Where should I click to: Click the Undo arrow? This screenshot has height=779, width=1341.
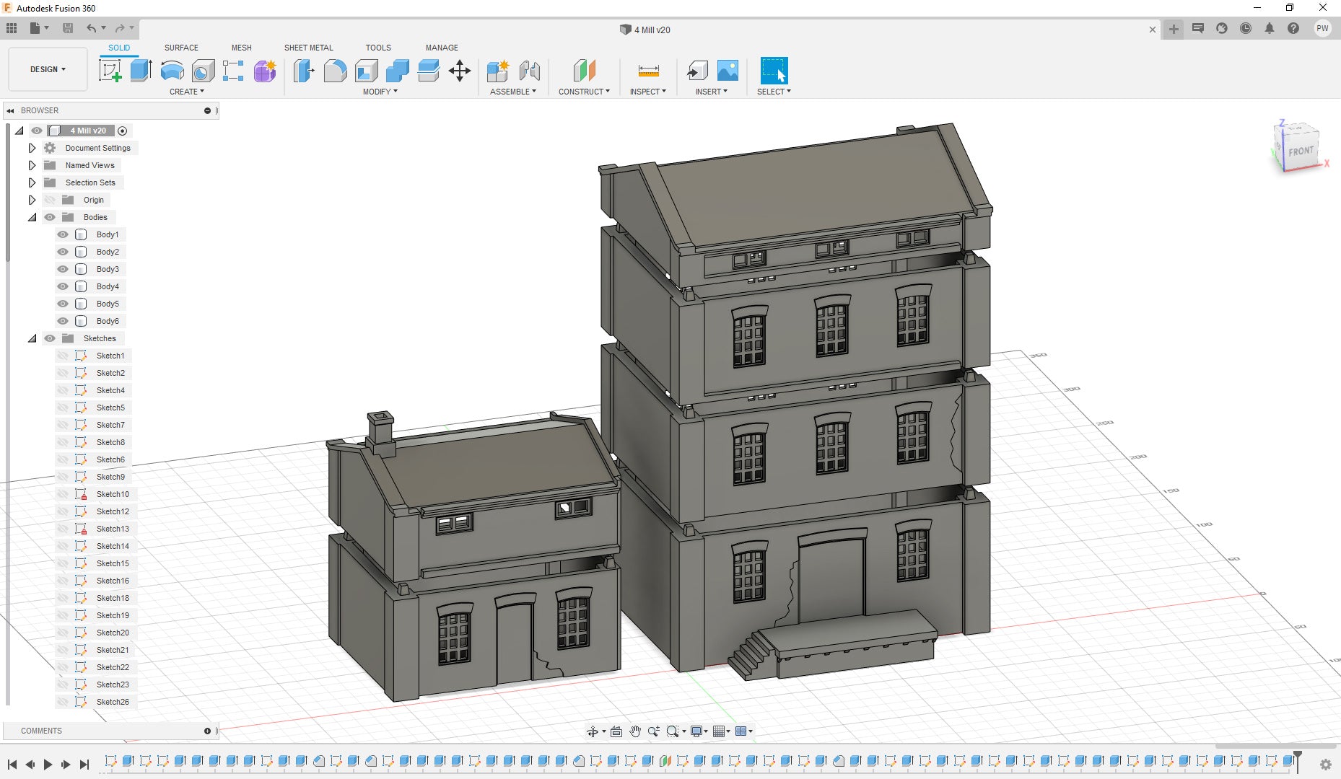tap(92, 28)
